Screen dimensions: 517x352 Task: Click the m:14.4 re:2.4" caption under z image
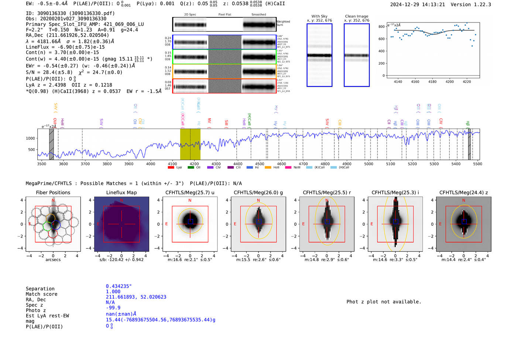pos(464,260)
